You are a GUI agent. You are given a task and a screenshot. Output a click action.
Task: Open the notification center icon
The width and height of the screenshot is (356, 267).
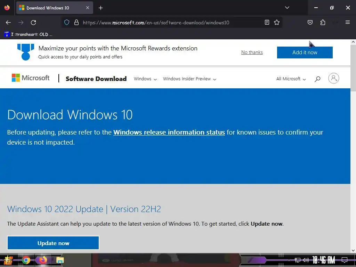tap(345, 260)
